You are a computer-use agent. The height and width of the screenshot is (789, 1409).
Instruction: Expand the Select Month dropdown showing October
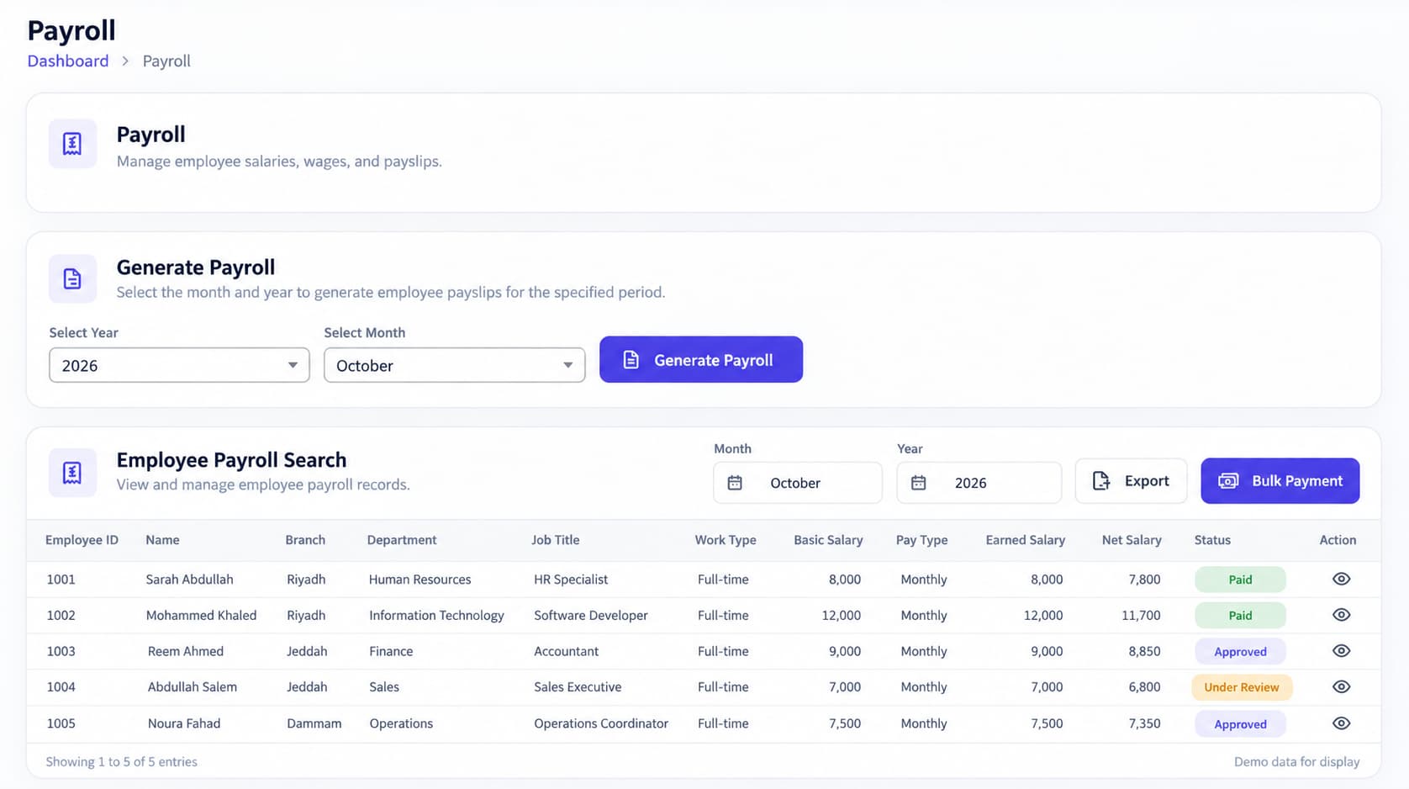pyautogui.click(x=454, y=365)
